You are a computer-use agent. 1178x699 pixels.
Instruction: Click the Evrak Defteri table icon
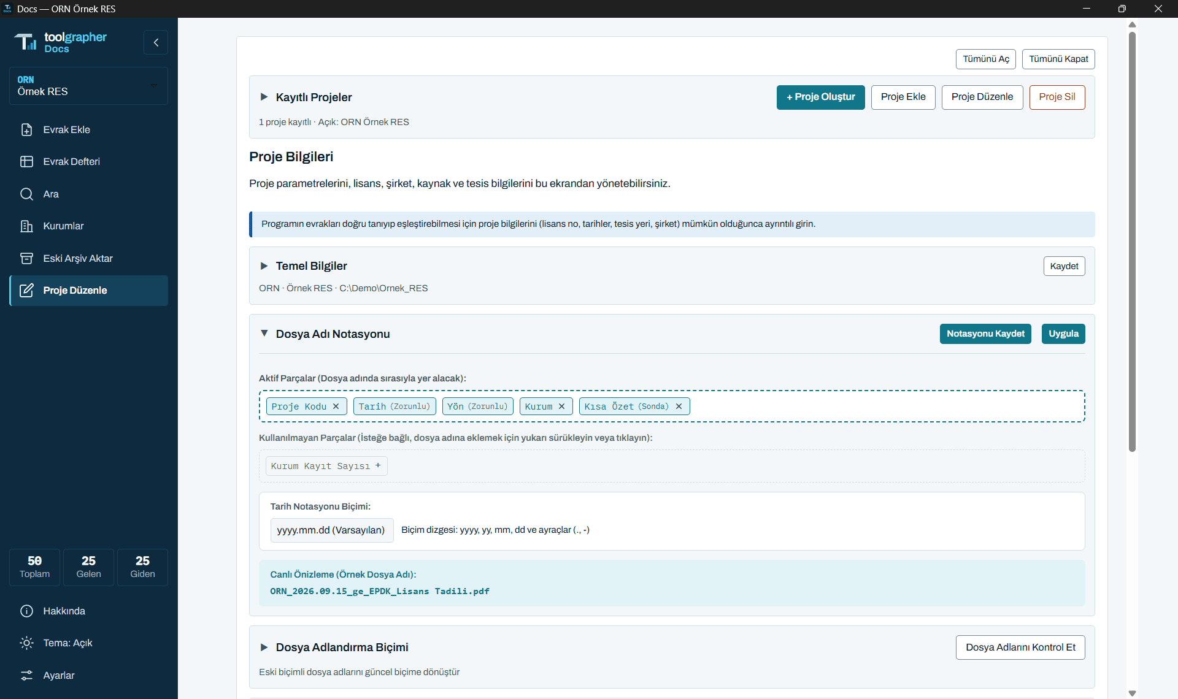(x=26, y=161)
